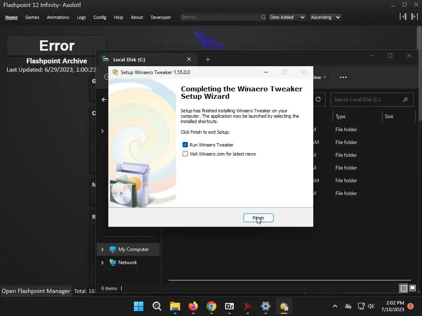422x316 pixels.
Task: Switch Explorer to details view icon
Action: click(x=403, y=288)
